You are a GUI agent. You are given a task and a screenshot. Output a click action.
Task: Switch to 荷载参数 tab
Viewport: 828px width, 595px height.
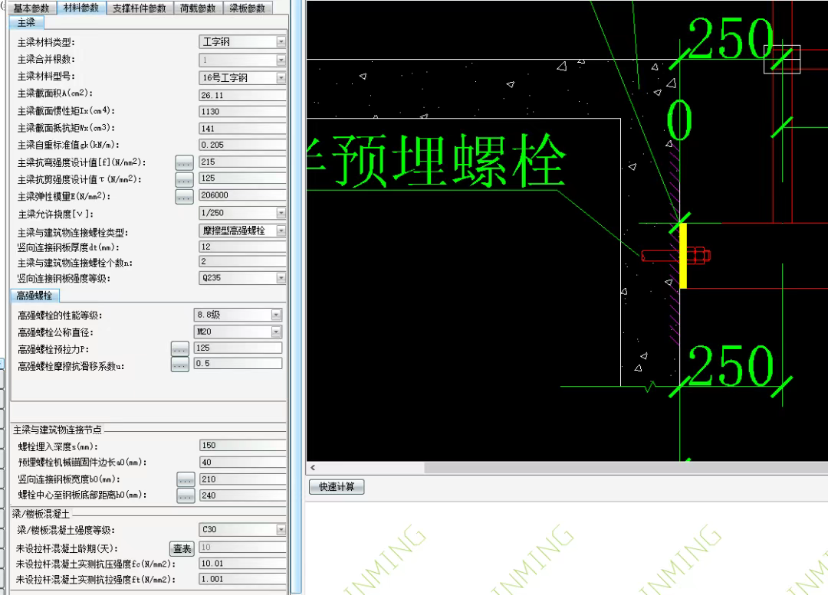[x=197, y=8]
